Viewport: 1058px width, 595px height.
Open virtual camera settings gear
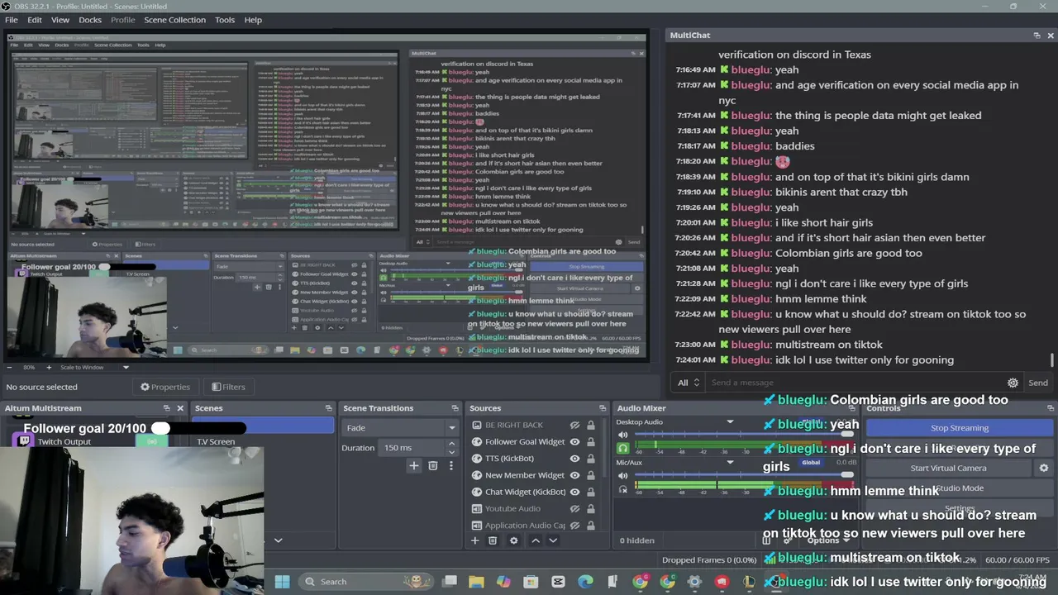click(1044, 468)
